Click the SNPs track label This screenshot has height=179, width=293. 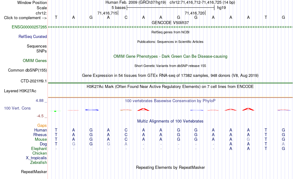click(42, 51)
